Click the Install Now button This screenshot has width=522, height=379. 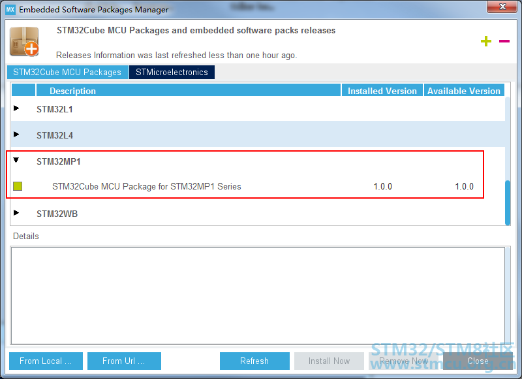(329, 361)
